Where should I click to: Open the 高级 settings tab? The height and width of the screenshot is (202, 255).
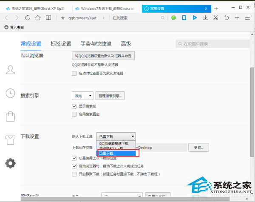click(126, 44)
